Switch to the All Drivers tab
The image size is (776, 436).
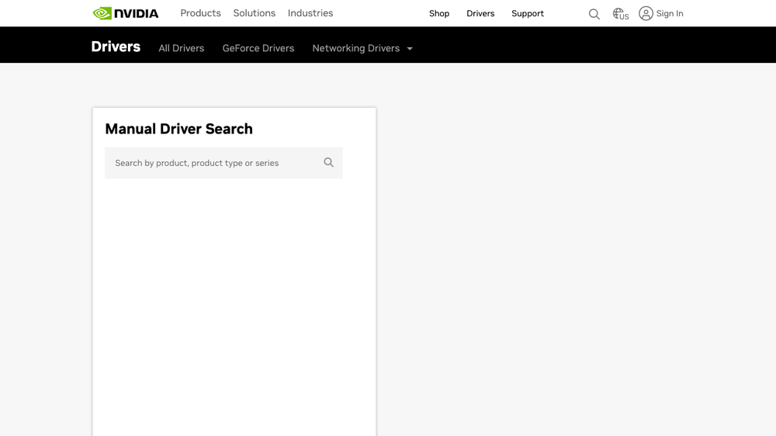pyautogui.click(x=181, y=48)
